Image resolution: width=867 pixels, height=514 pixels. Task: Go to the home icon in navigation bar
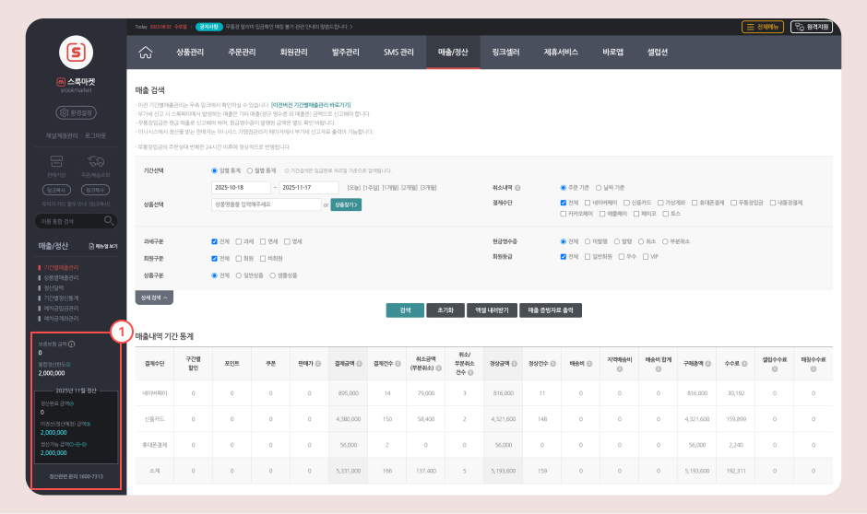point(145,53)
